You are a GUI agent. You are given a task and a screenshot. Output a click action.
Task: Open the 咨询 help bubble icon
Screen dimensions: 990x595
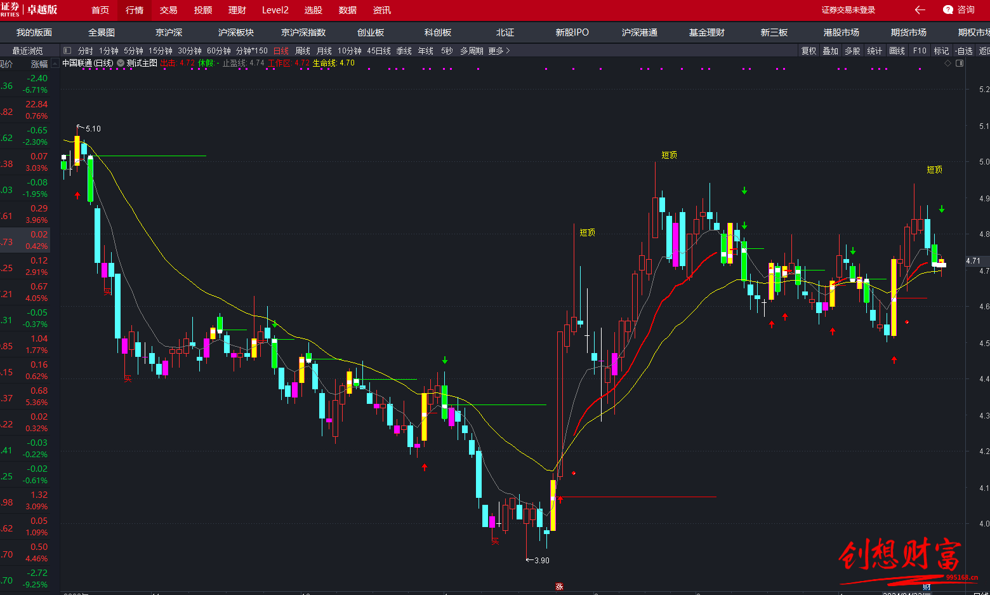coord(948,10)
